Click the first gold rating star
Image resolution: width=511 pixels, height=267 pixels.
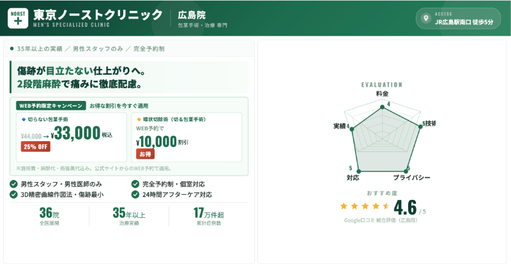click(344, 206)
